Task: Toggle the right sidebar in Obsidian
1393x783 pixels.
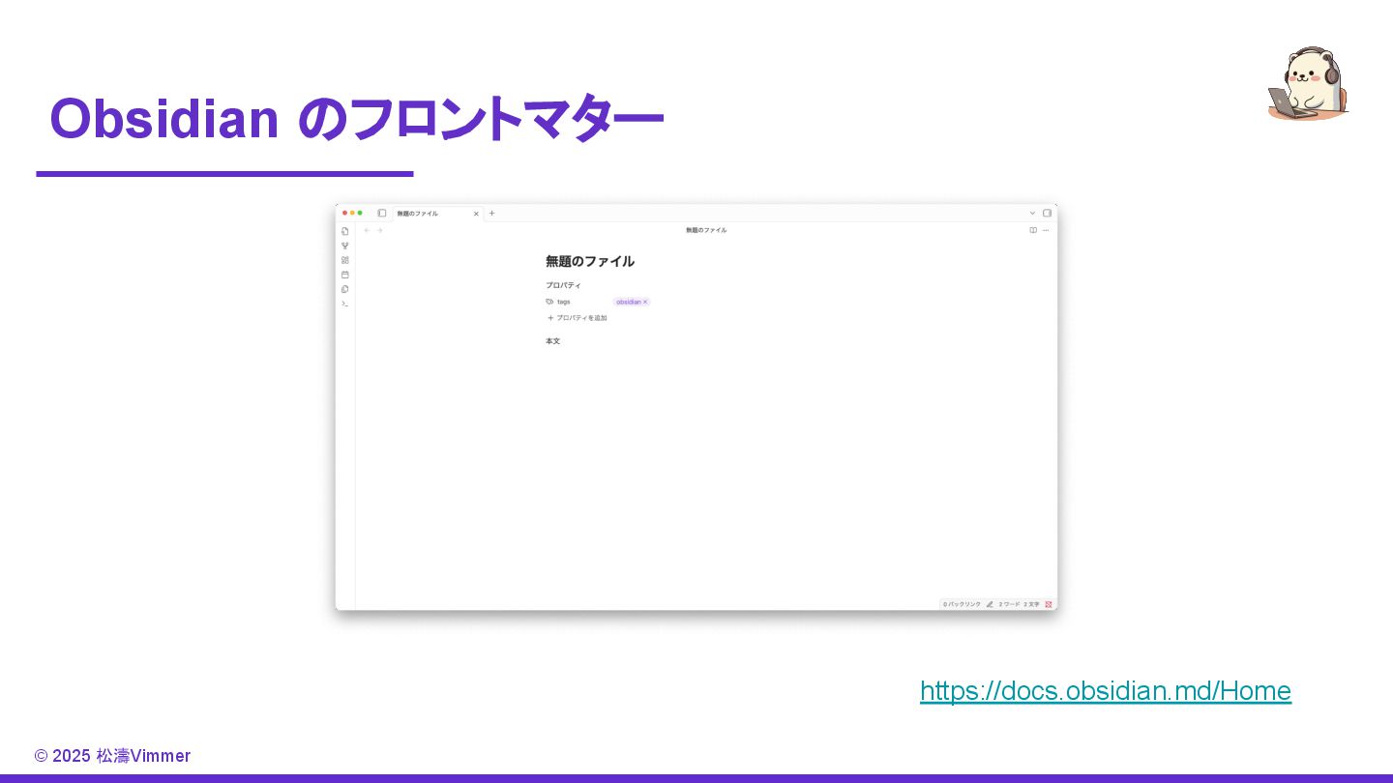Action: tap(1047, 213)
